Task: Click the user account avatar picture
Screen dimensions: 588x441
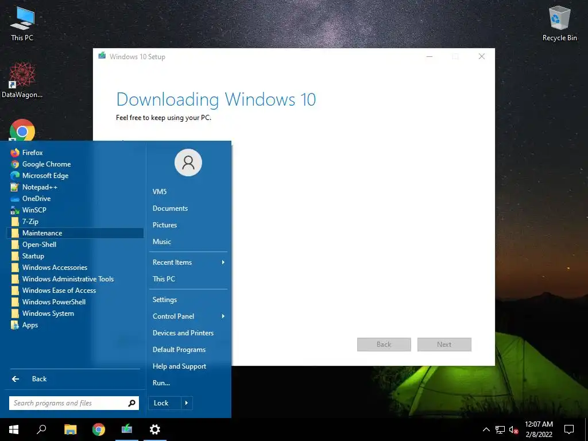Action: pyautogui.click(x=188, y=163)
